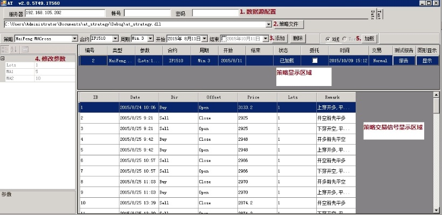Enable the 结束 end date checkbox
Screen dimensions: 442x215
coord(224,39)
